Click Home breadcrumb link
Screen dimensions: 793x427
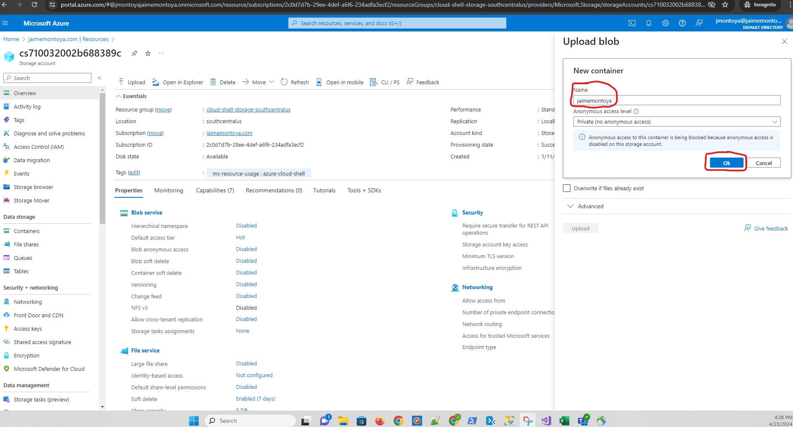(x=11, y=39)
